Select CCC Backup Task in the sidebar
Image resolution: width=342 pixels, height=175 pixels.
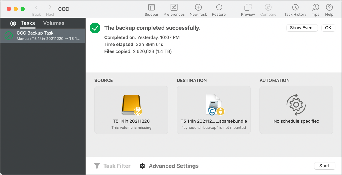[x=43, y=36]
